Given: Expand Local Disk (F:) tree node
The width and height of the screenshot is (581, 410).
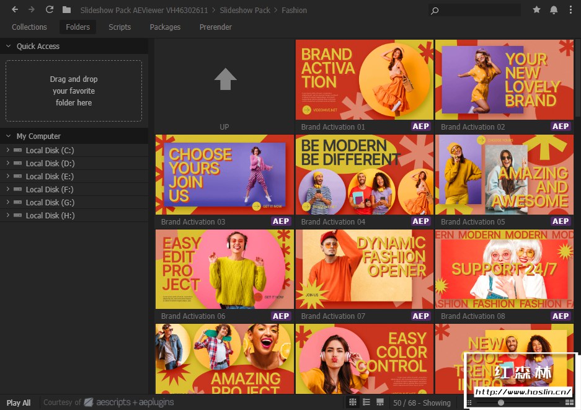Looking at the screenshot, I should 7,189.
